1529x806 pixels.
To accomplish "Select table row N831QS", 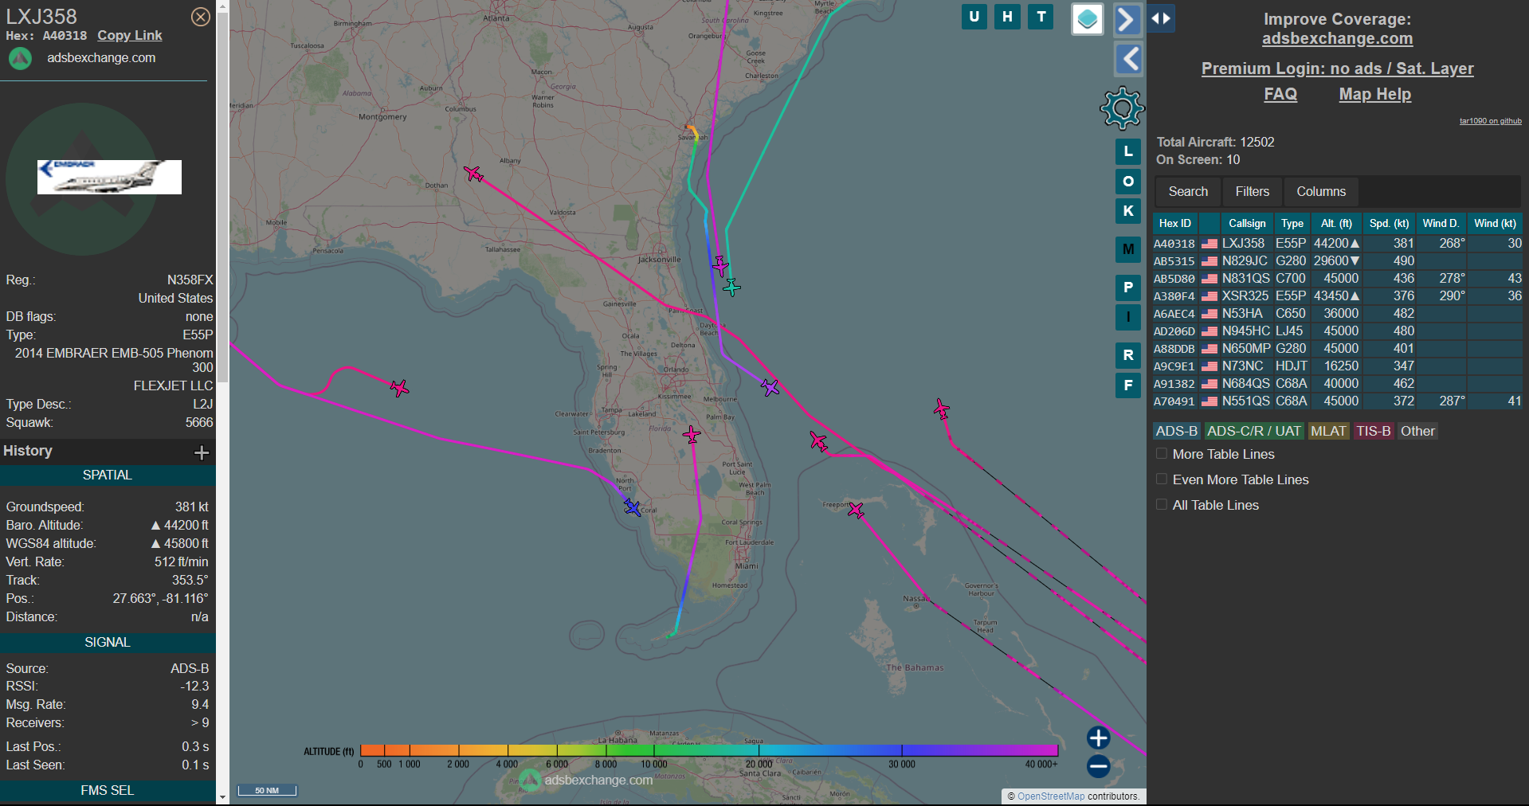I will 1337,278.
